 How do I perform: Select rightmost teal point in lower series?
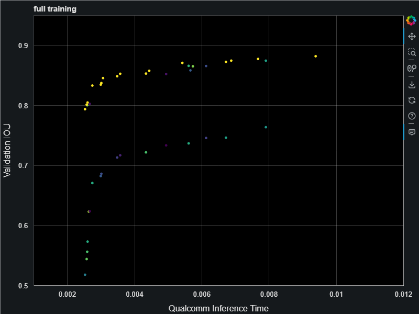[x=266, y=127]
